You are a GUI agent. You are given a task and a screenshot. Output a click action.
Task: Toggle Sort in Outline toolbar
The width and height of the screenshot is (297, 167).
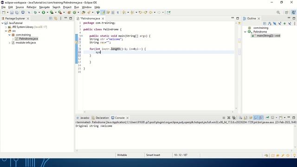coord(270,24)
